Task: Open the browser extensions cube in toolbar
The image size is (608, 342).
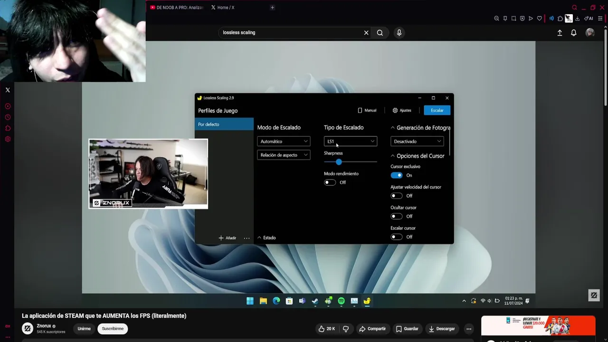Action: tap(560, 19)
